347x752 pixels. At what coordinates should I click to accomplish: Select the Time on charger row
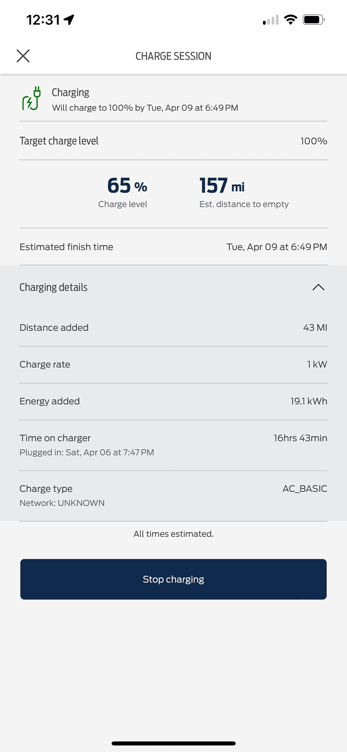click(173, 444)
